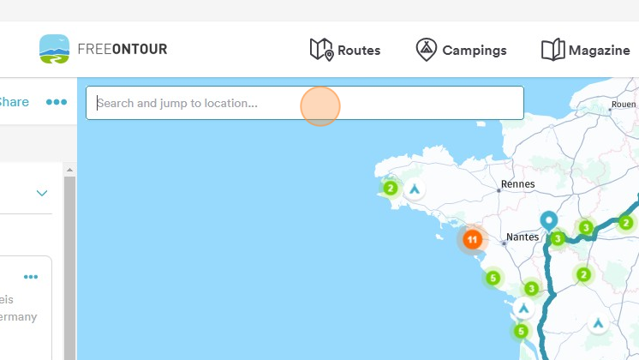Viewport: 639px width, 360px height.
Task: Click the search and jump to location field
Action: 304,103
